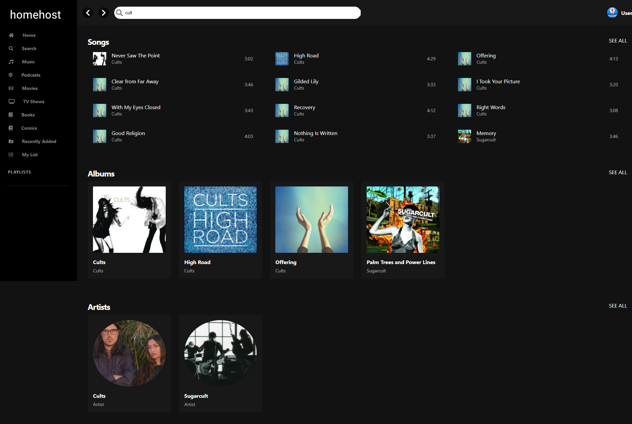Click the TV Shows monitor icon
Screen dimensions: 632x424
coord(12,102)
